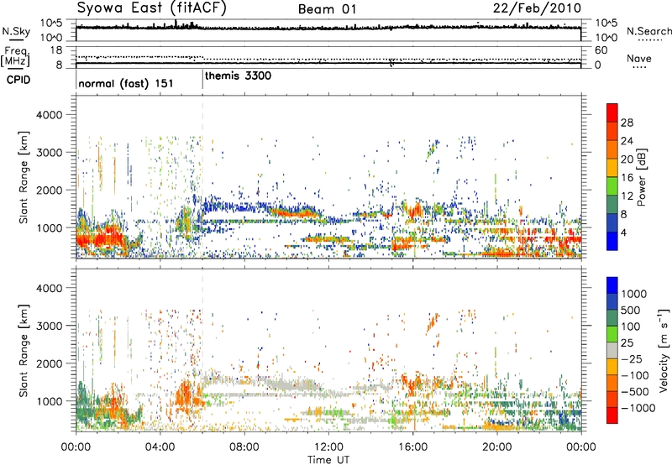
Task: Click the '60' tick on Nave axis
Action: [x=601, y=50]
